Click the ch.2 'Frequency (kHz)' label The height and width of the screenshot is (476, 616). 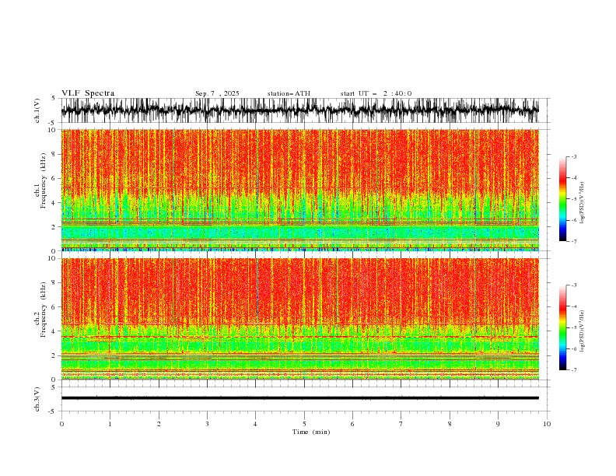[x=44, y=310]
